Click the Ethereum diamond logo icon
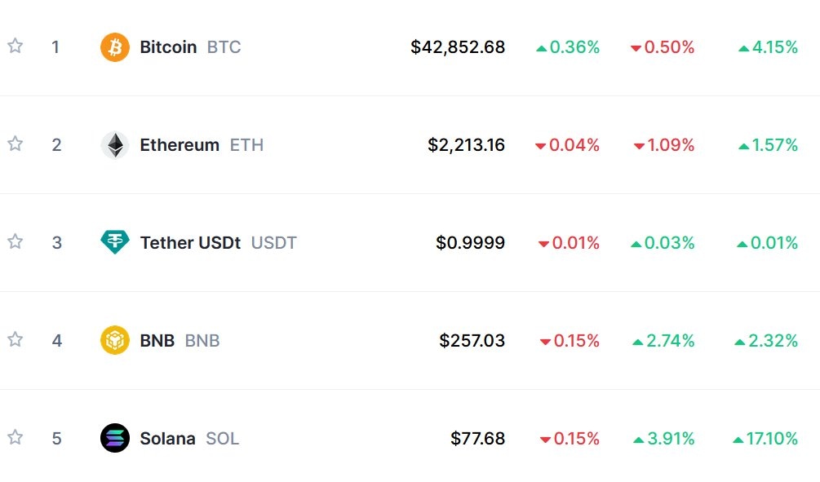This screenshot has height=482, width=820. 114,145
